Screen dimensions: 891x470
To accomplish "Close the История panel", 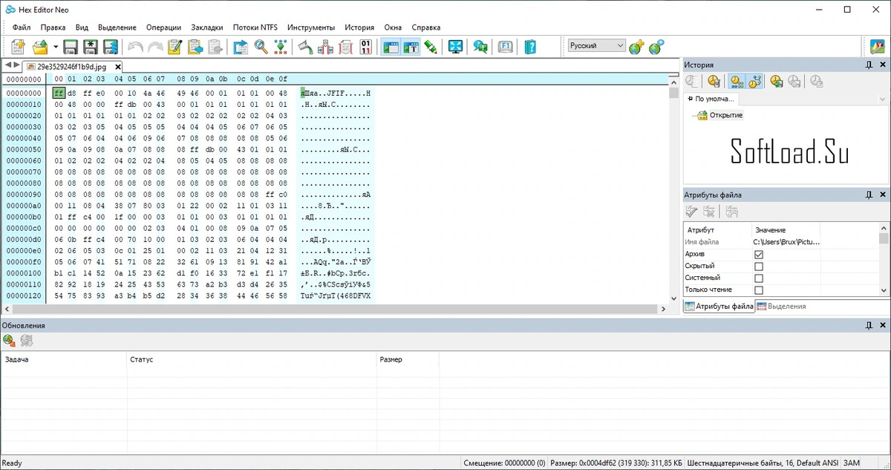I will tap(884, 65).
